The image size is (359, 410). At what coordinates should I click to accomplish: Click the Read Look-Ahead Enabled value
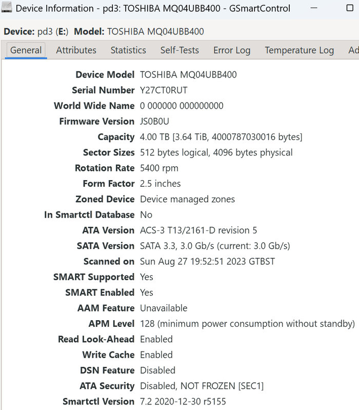pyautogui.click(x=156, y=339)
